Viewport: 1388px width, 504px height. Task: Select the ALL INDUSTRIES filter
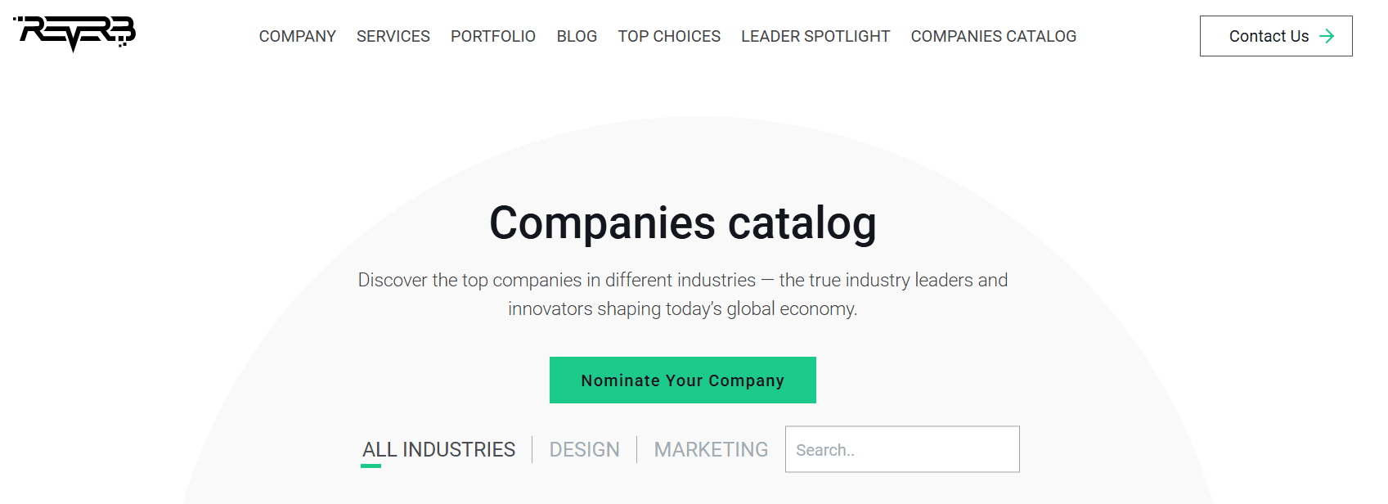(439, 449)
